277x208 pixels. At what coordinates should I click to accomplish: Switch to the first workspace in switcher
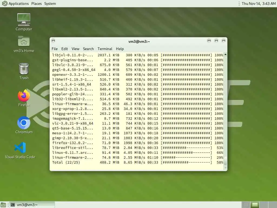[x=246, y=205]
